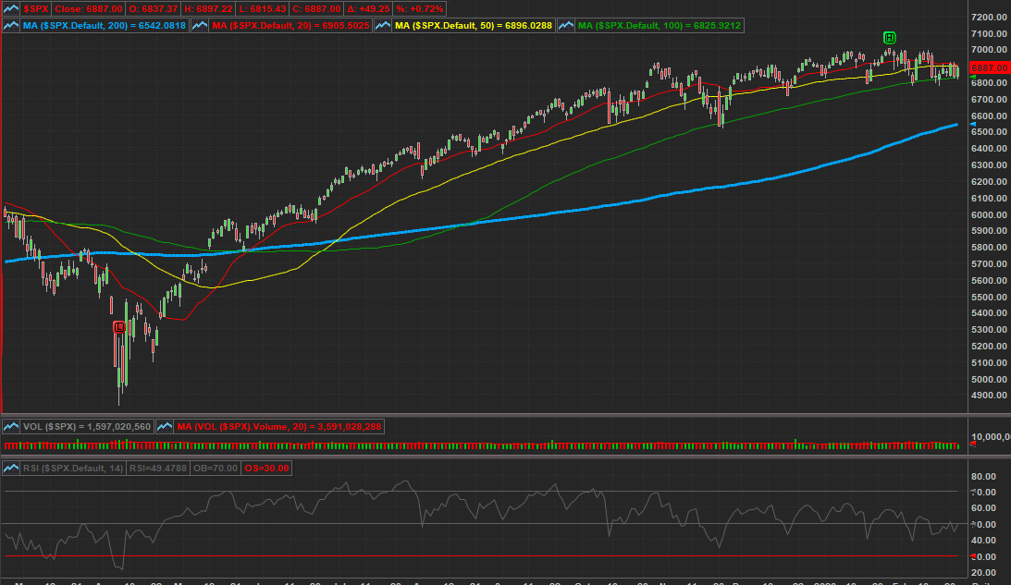Click the RSI ($SPX.Default, 14) label
Viewport: 1011px width, 585px height.
tap(74, 469)
